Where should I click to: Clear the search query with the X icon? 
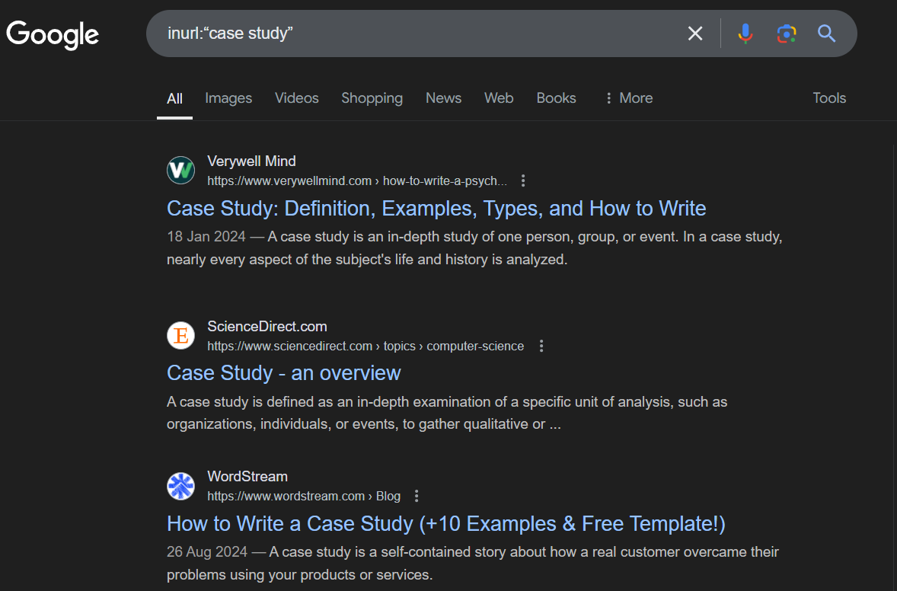click(695, 34)
